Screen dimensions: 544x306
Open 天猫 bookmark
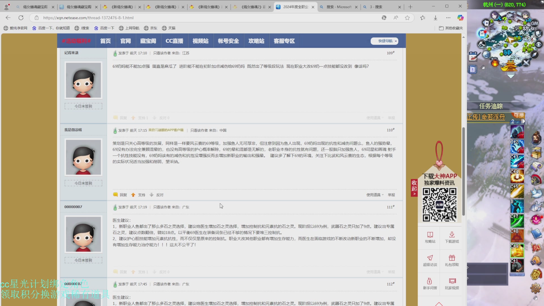(169, 28)
